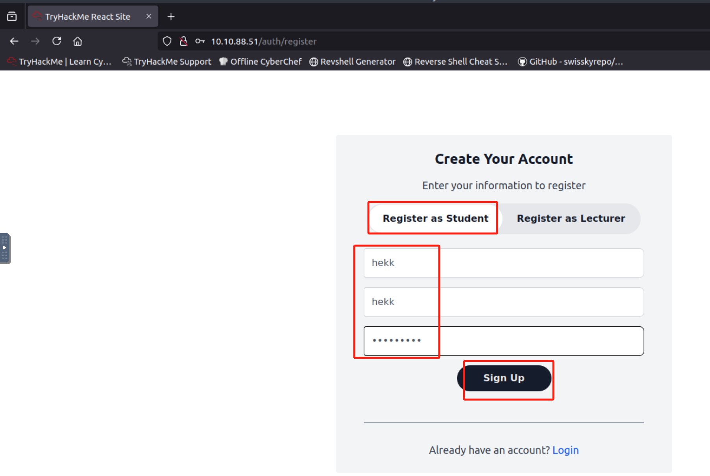Reload the current page
This screenshot has width=710, height=476.
click(57, 41)
